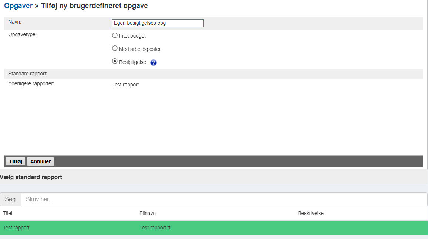Choose the Med arbejdsposter option
The width and height of the screenshot is (428, 239).
tap(115, 48)
